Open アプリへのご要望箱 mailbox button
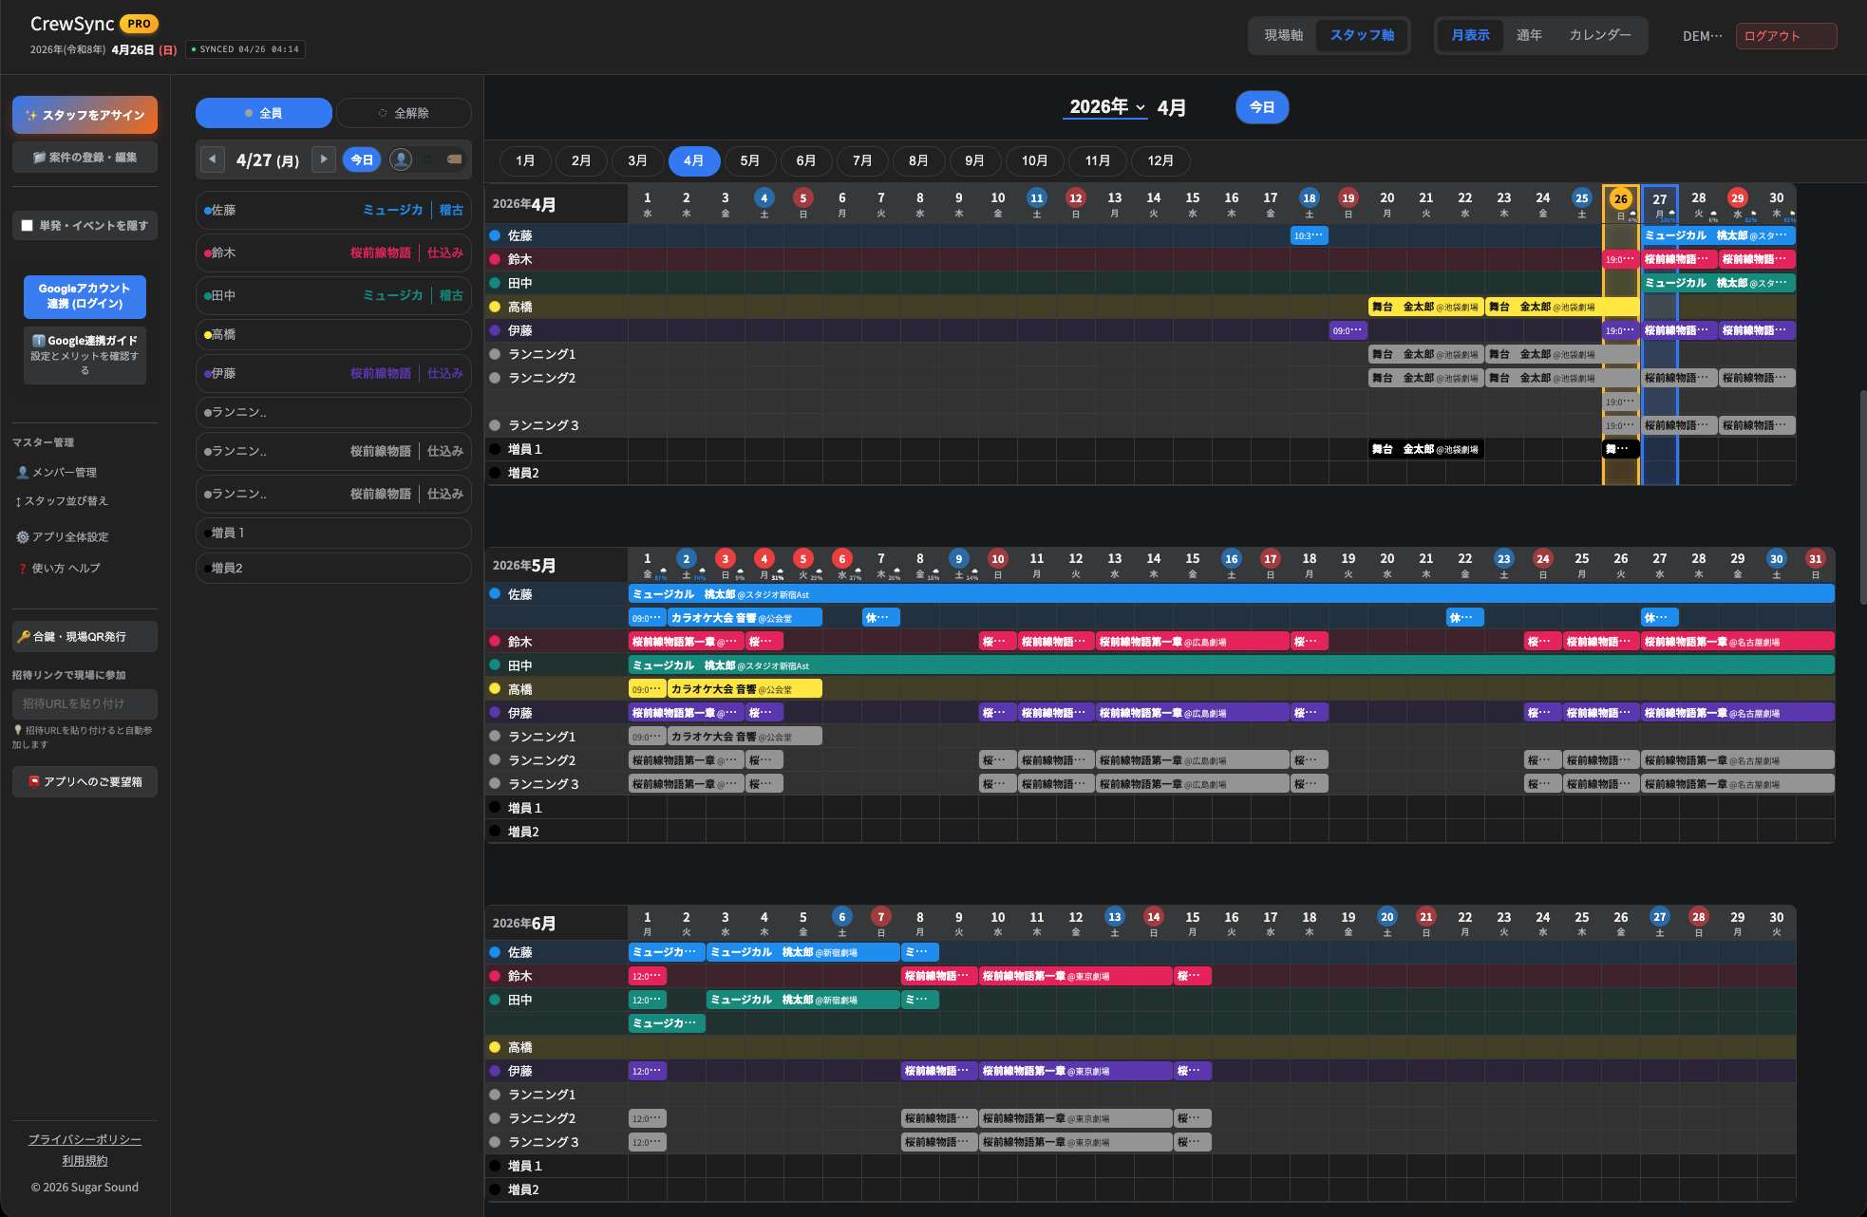This screenshot has width=1867, height=1217. pyautogui.click(x=85, y=781)
